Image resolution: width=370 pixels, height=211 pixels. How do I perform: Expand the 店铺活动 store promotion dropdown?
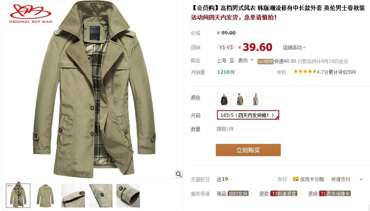click(294, 47)
